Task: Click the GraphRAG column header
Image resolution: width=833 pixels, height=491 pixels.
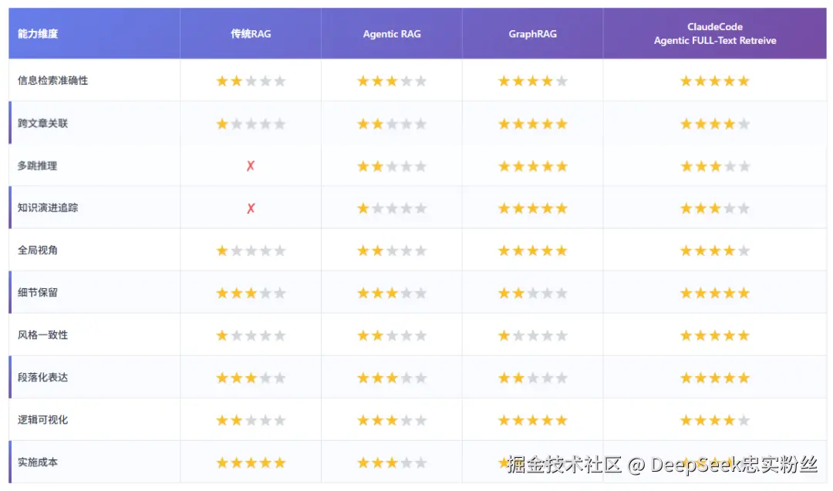Action: pyautogui.click(x=533, y=34)
